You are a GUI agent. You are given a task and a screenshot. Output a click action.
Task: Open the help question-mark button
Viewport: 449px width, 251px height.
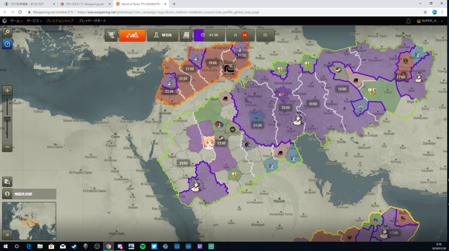(7, 44)
